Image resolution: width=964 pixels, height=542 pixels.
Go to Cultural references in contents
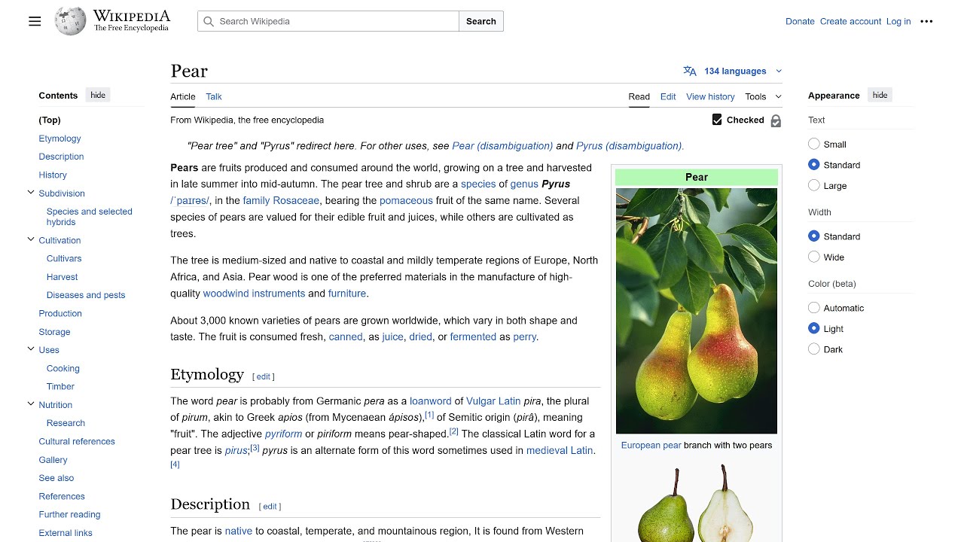(x=77, y=441)
